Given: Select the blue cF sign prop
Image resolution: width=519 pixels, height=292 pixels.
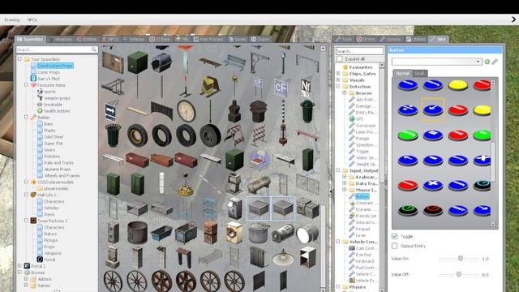Looking at the screenshot, I should coord(282,87).
